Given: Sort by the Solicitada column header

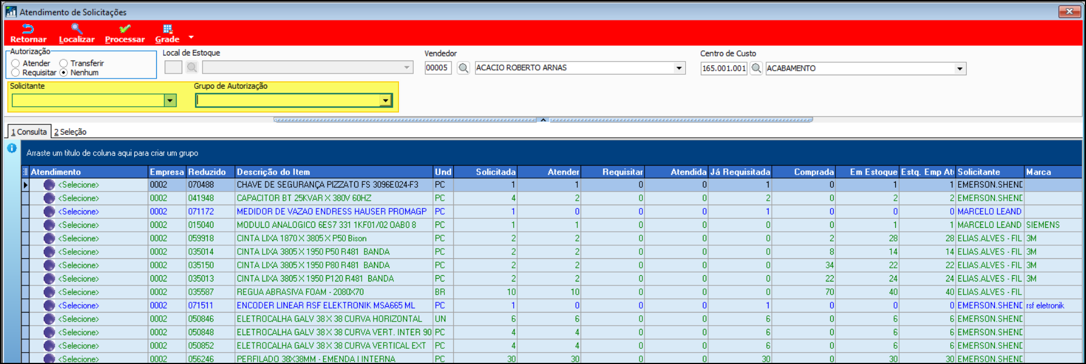Looking at the screenshot, I should click(x=486, y=172).
